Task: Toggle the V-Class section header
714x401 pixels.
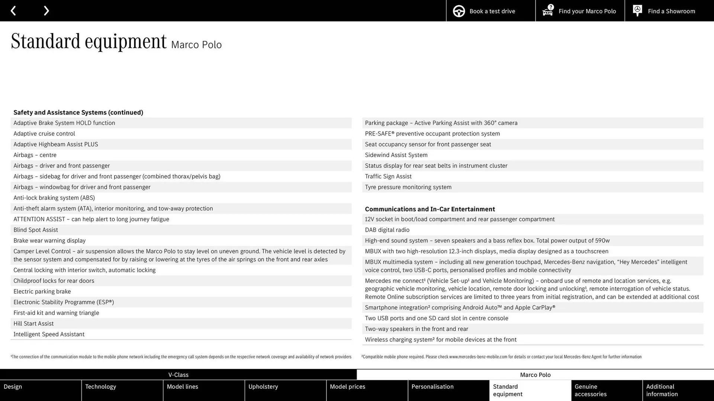Action: tap(178, 375)
